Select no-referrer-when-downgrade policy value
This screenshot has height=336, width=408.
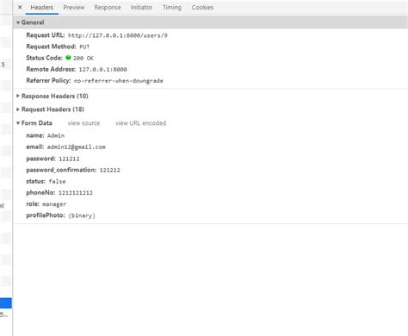(119, 81)
